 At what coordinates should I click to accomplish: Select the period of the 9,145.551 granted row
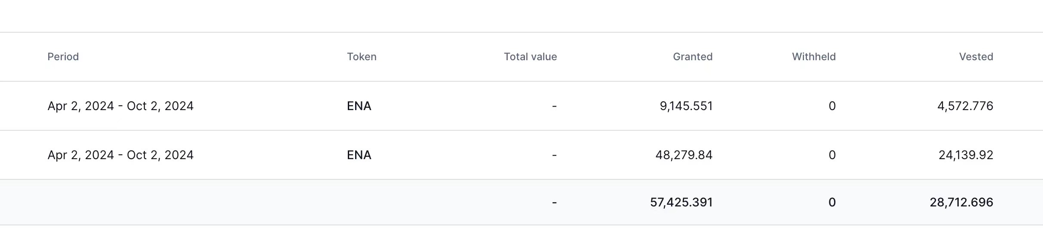coord(120,106)
